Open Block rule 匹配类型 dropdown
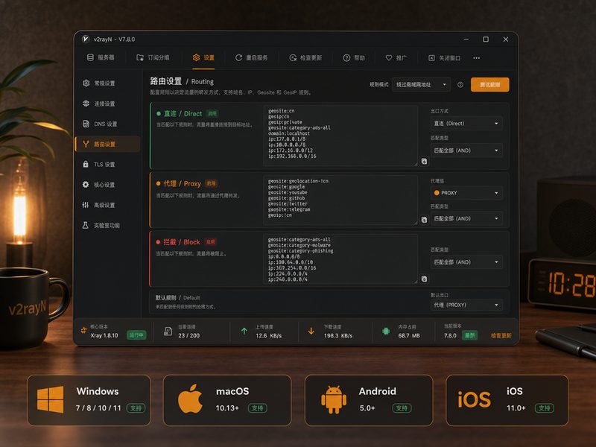Image resolution: width=596 pixels, height=447 pixels. tap(466, 262)
